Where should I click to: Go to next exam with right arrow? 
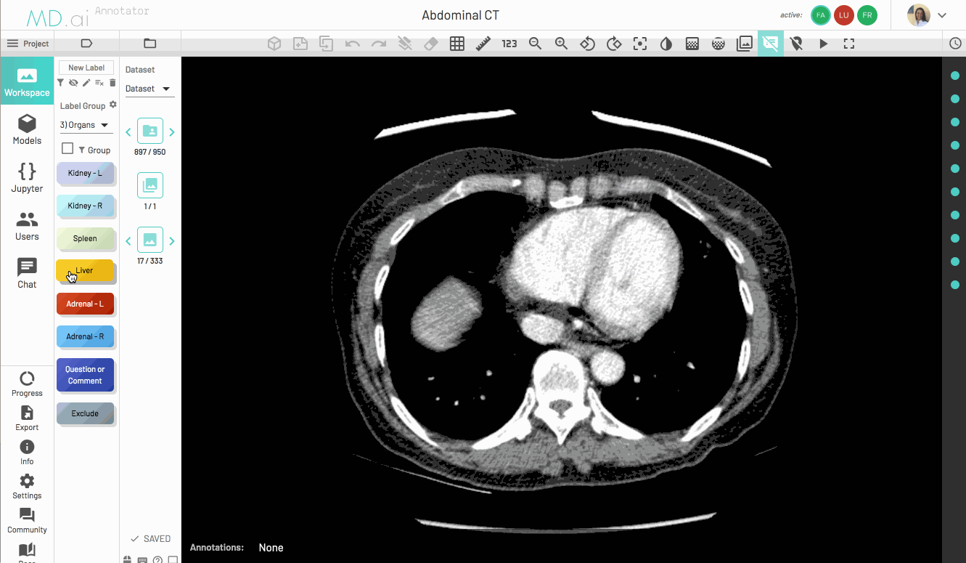(x=172, y=132)
